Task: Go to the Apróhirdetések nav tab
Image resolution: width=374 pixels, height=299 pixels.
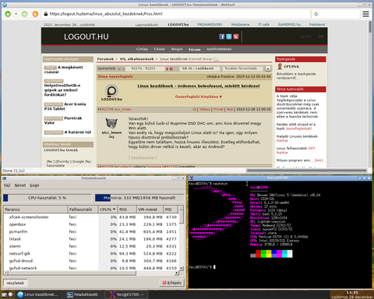Action: [x=219, y=49]
